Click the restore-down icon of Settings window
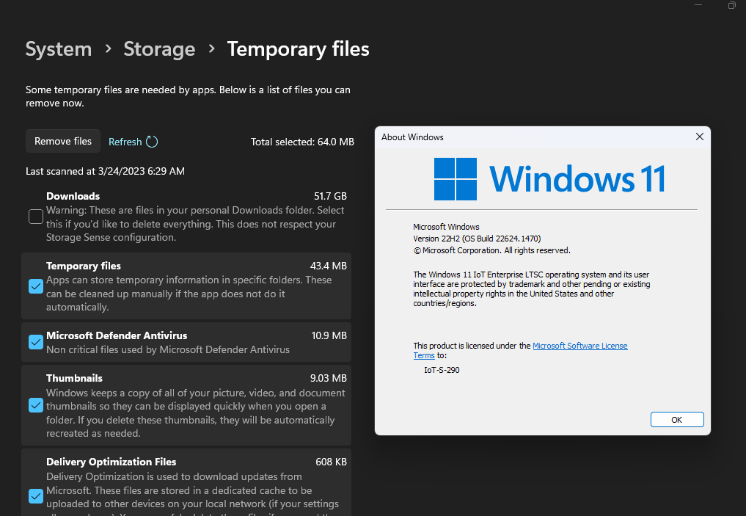 [x=731, y=6]
